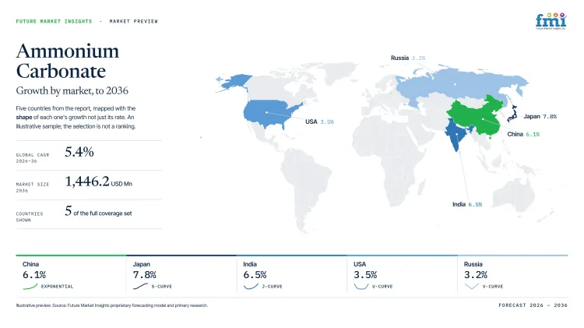
Task: Select the USA mainland shape on map
Action: point(270,113)
